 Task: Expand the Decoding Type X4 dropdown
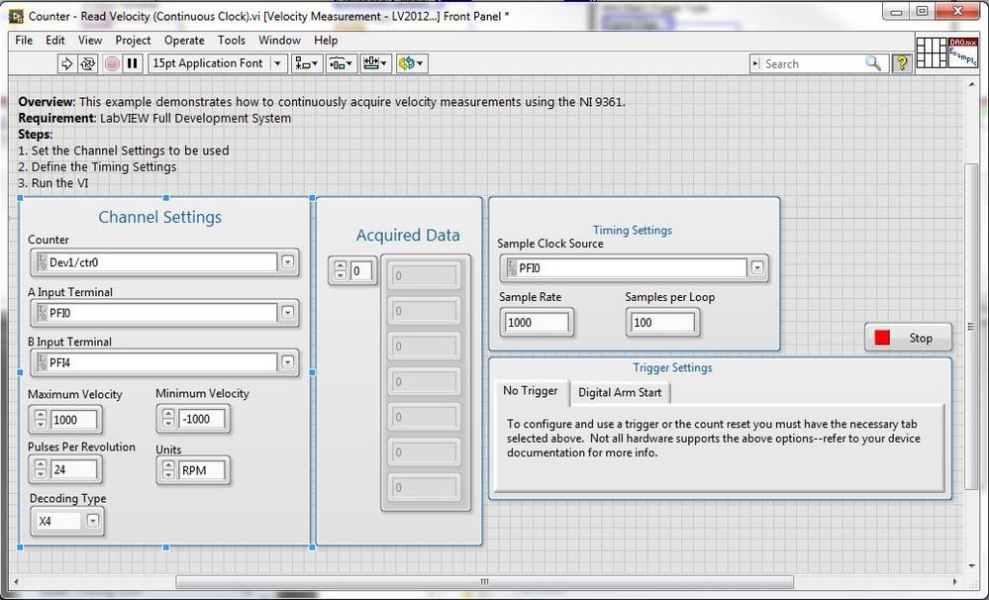(x=93, y=521)
